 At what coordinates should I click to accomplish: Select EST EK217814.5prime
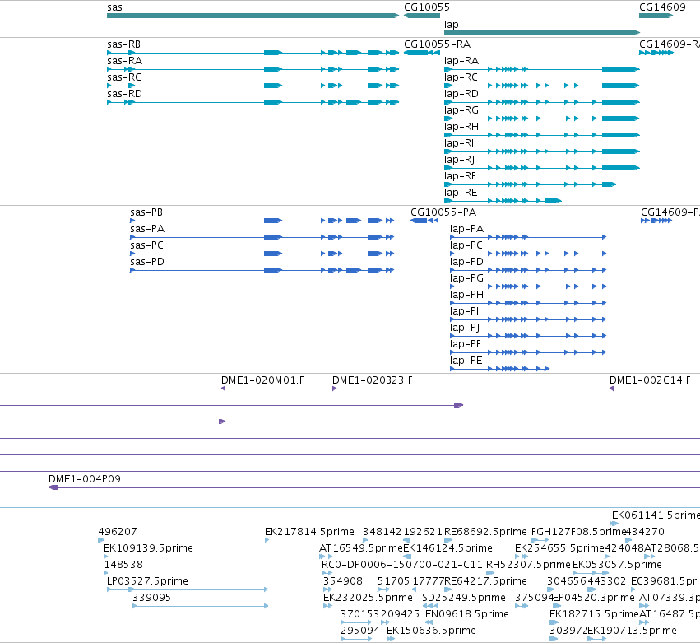tap(309, 532)
